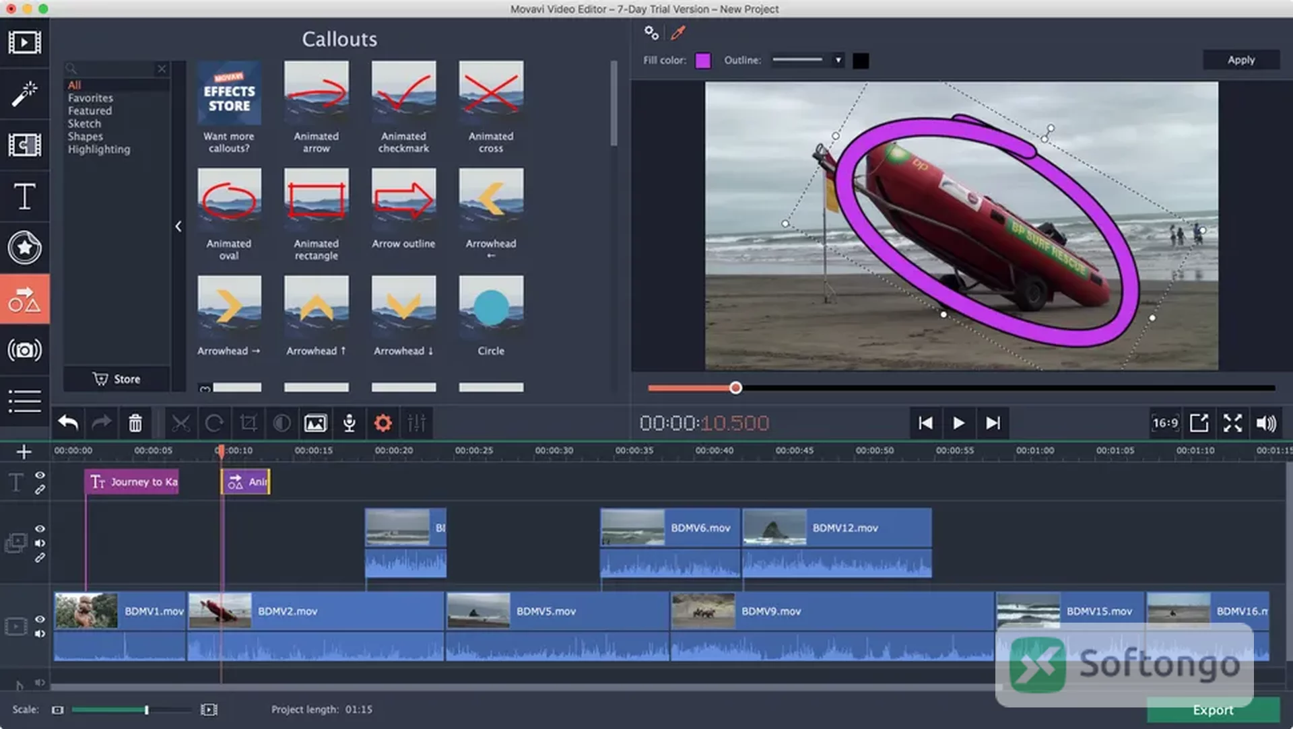Screen dimensions: 1293x729
Task: Open the Store button
Action: point(117,379)
